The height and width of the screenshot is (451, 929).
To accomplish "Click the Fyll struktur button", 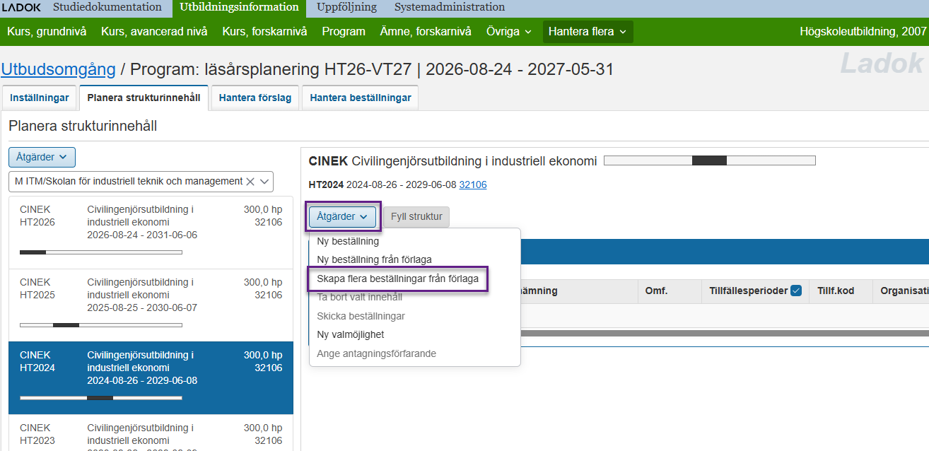I will pos(416,216).
